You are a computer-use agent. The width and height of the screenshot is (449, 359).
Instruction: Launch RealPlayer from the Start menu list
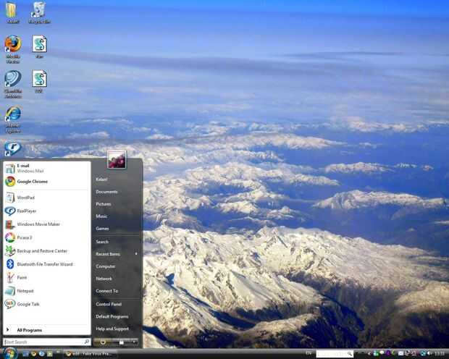tap(46, 211)
